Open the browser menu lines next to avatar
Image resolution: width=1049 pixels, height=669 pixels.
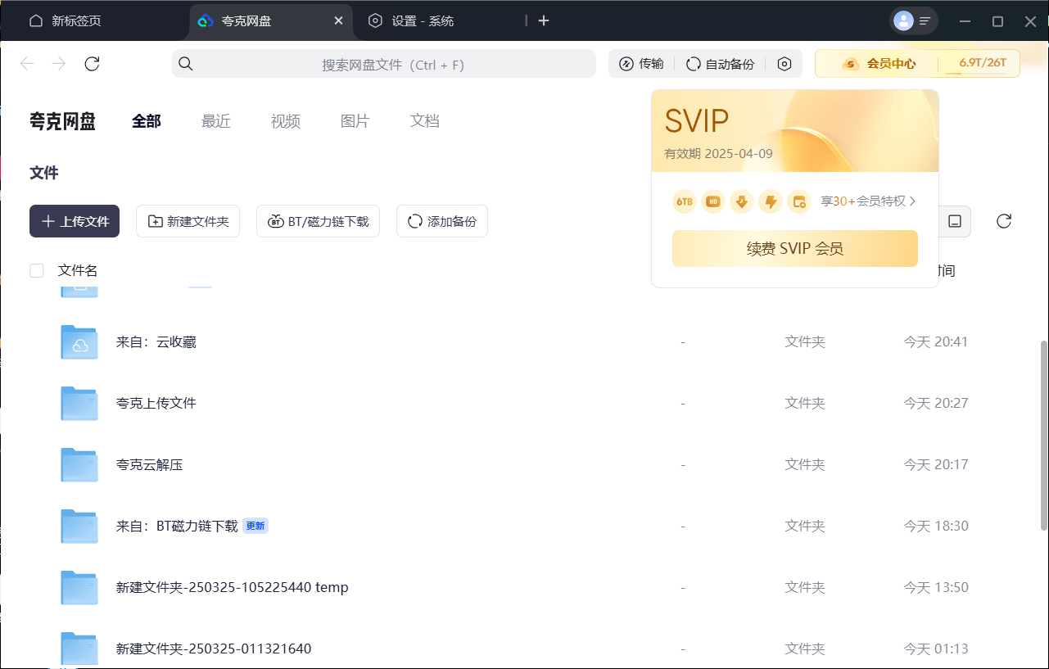(x=925, y=20)
